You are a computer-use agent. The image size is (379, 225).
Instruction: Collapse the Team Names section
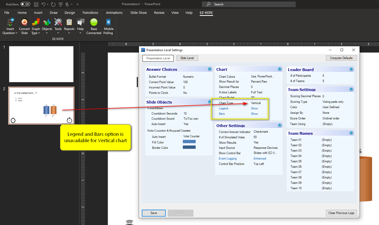351,133
